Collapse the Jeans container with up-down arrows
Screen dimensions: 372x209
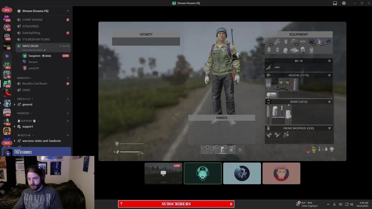pyautogui.click(x=269, y=102)
